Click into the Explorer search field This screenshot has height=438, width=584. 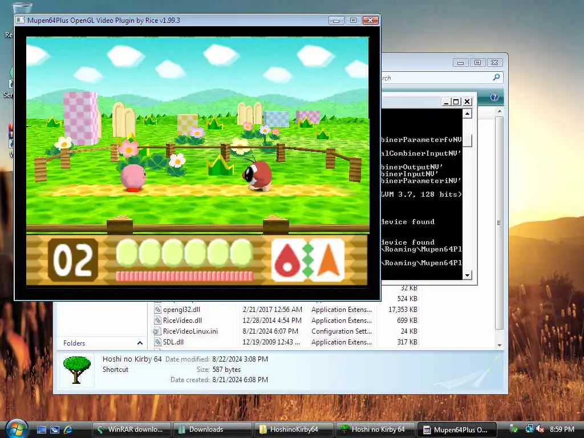tap(436, 78)
